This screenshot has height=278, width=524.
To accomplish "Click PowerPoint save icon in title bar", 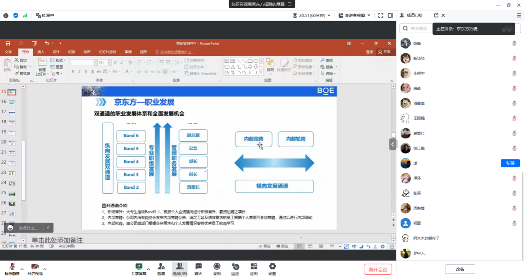I will 7,43.
